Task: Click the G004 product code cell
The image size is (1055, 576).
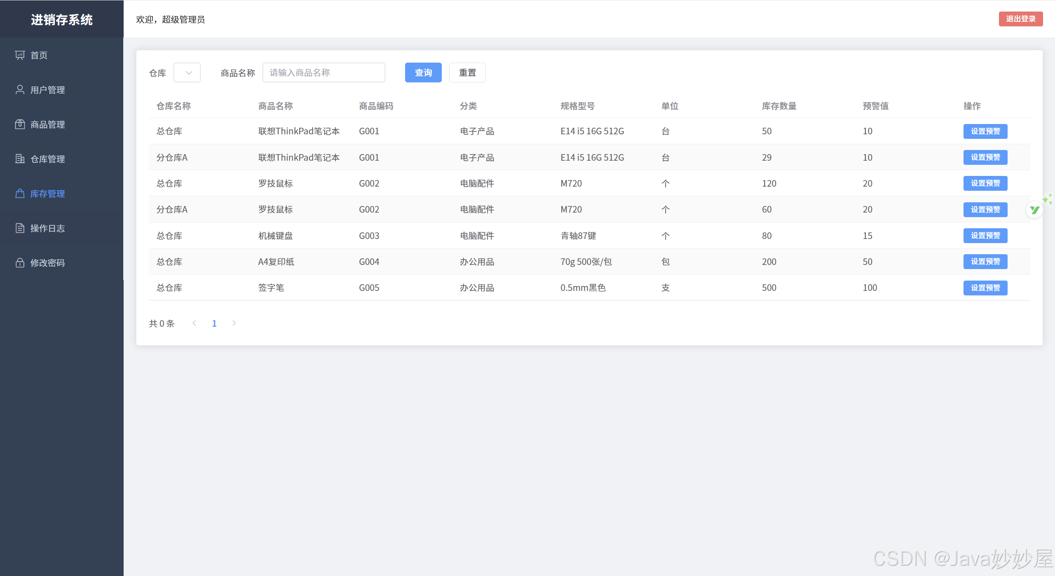Action: 369,262
